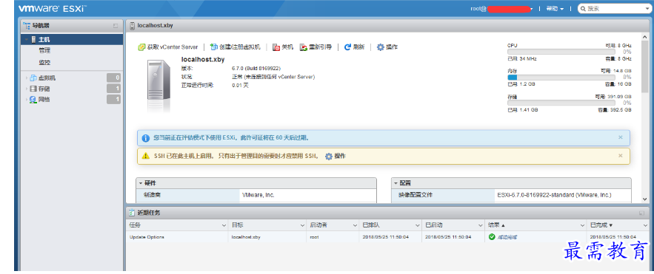Click the blue refresh (刷新) icon
This screenshot has height=274, width=654.
tap(347, 47)
